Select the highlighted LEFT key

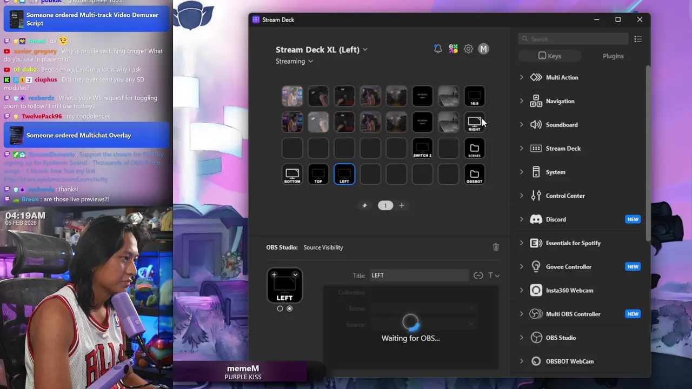coord(344,174)
